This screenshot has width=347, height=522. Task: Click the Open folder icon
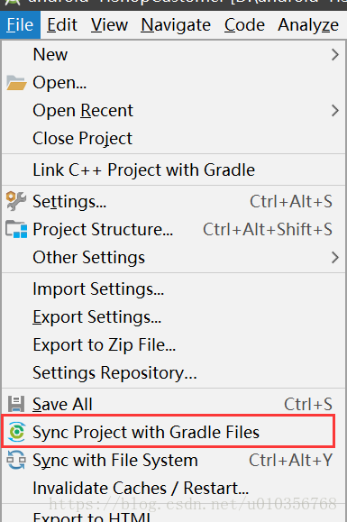16,83
